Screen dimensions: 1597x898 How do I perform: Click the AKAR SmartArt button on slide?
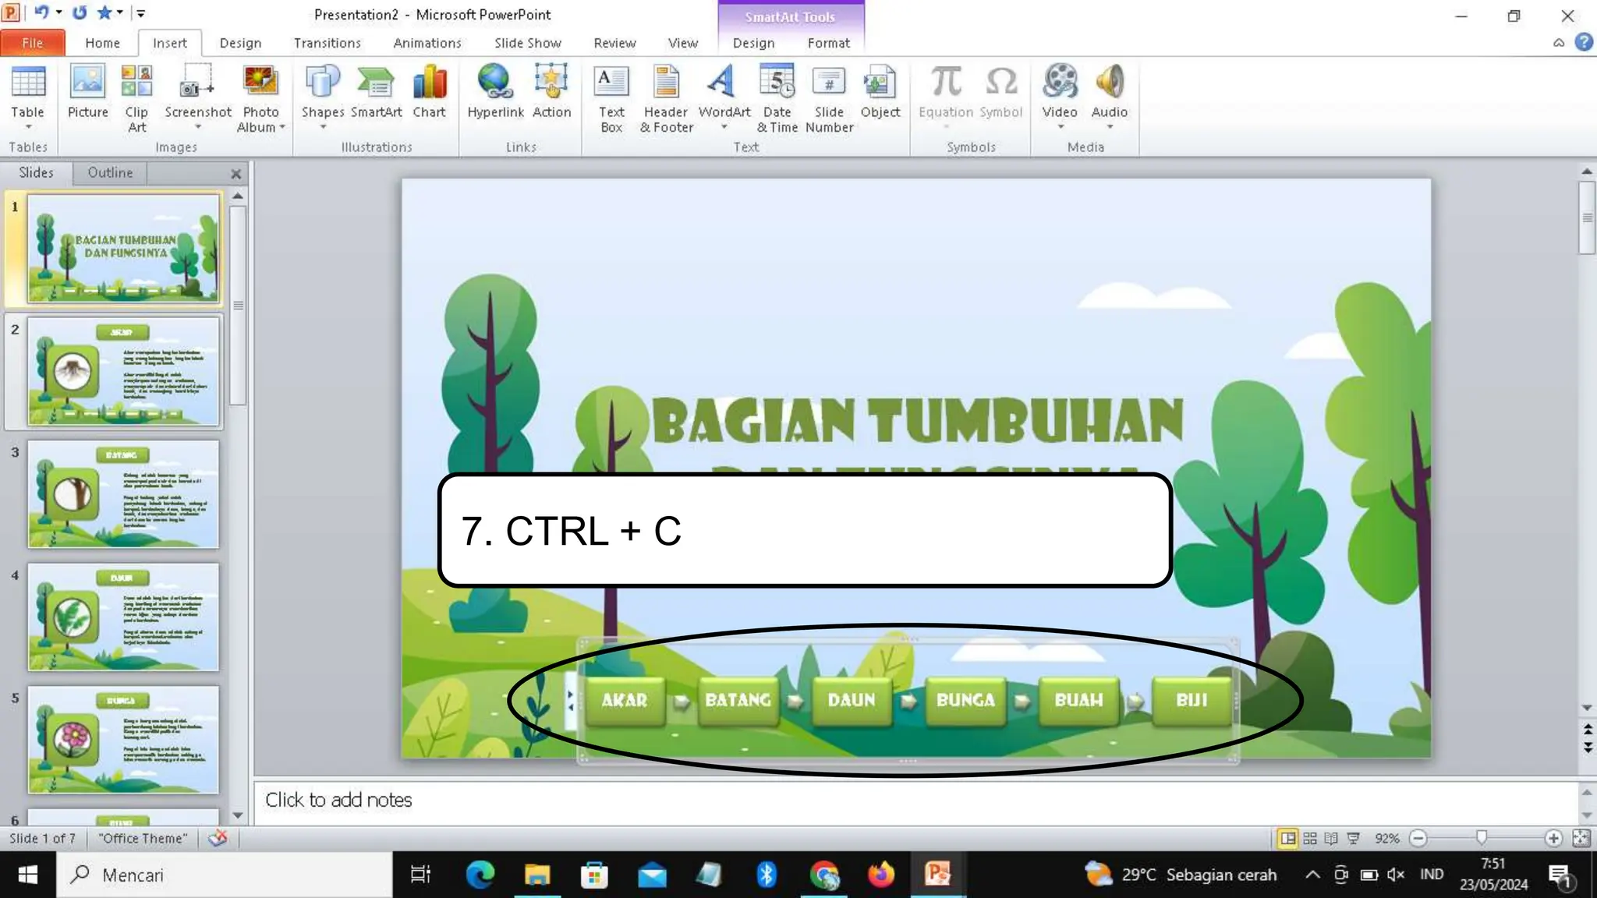[624, 700]
